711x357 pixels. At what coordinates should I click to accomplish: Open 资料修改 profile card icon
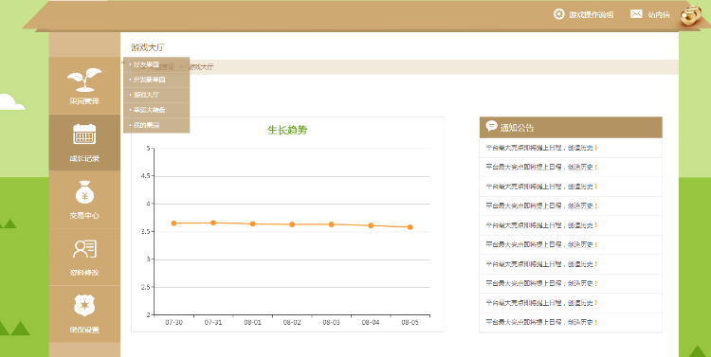84,249
